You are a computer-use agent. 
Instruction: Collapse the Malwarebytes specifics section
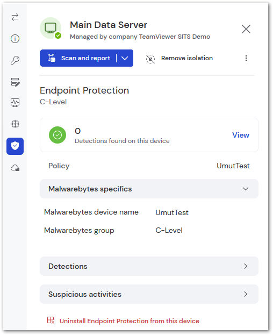[x=149, y=189]
